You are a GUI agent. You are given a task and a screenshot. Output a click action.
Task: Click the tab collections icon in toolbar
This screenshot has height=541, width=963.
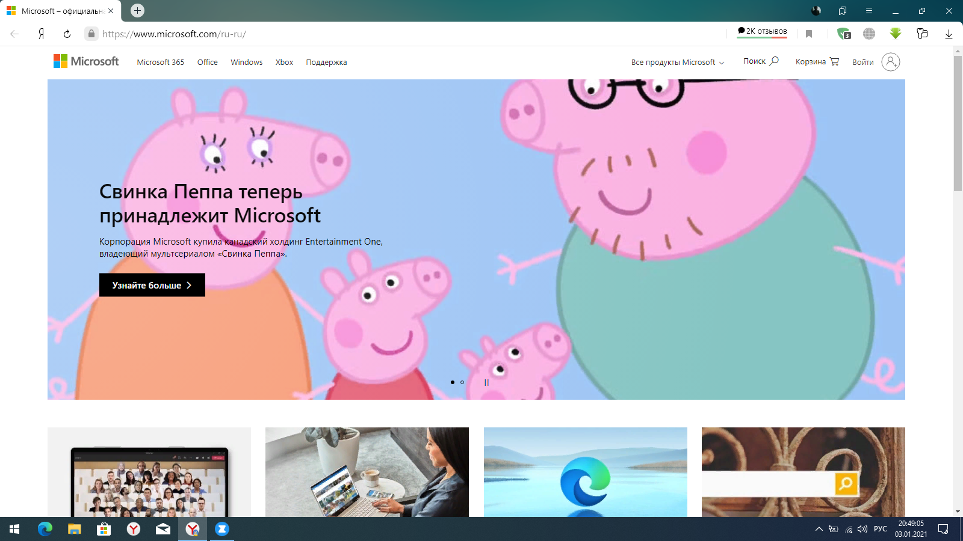922,34
